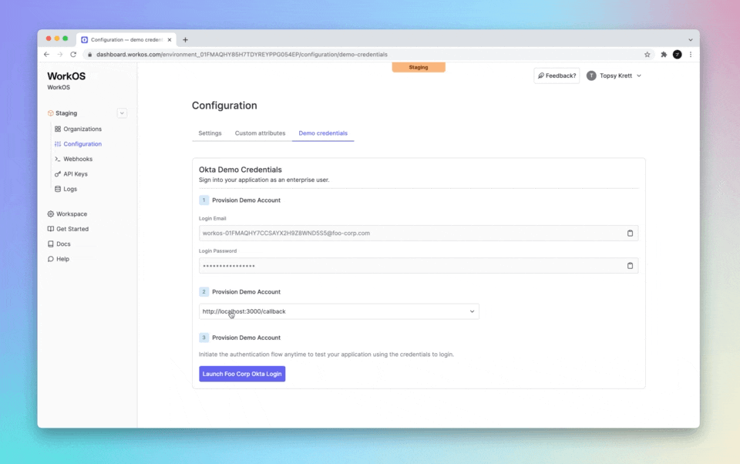740x464 pixels.
Task: Open the Workspace section
Action: click(71, 214)
